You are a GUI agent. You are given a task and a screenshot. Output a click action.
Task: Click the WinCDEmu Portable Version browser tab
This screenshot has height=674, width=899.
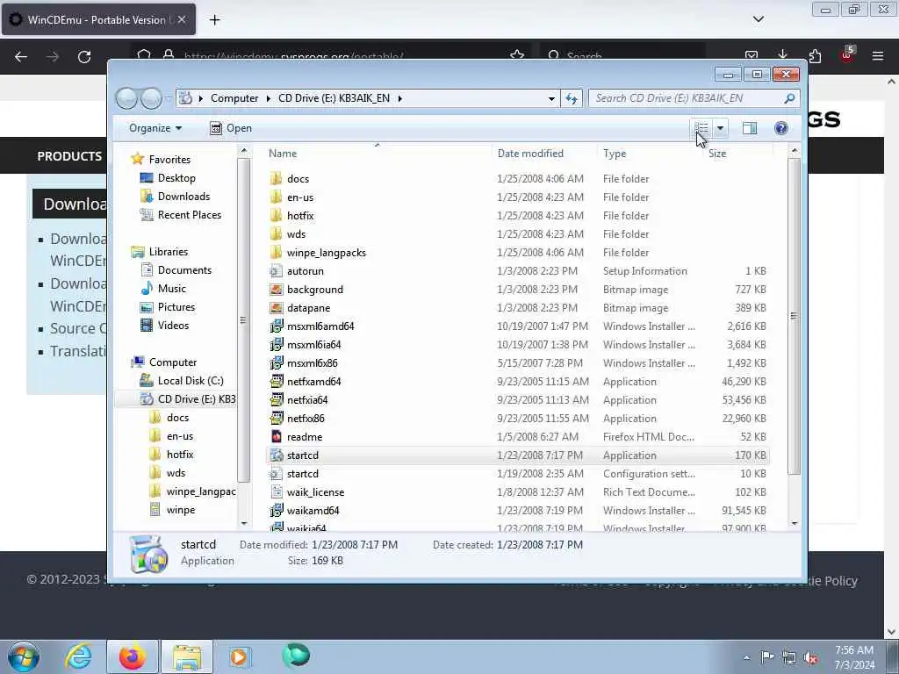pyautogui.click(x=98, y=19)
